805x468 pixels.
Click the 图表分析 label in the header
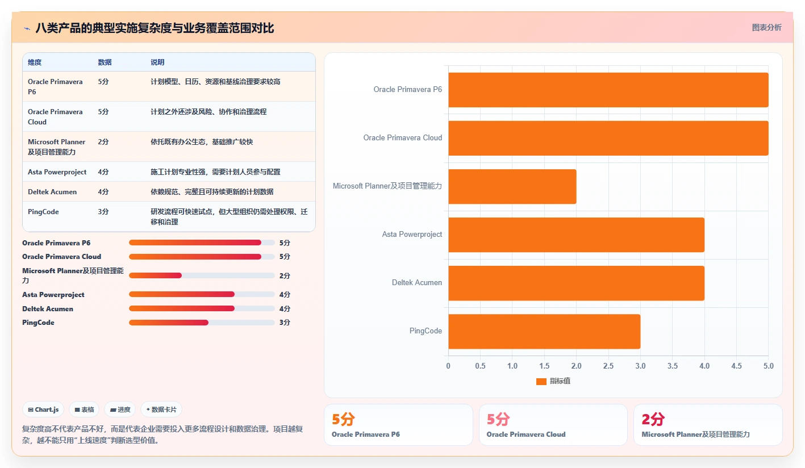(766, 27)
